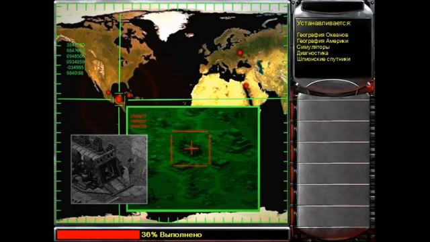Select 'География Америки' in install list
The image size is (430, 242).
pos(322,41)
